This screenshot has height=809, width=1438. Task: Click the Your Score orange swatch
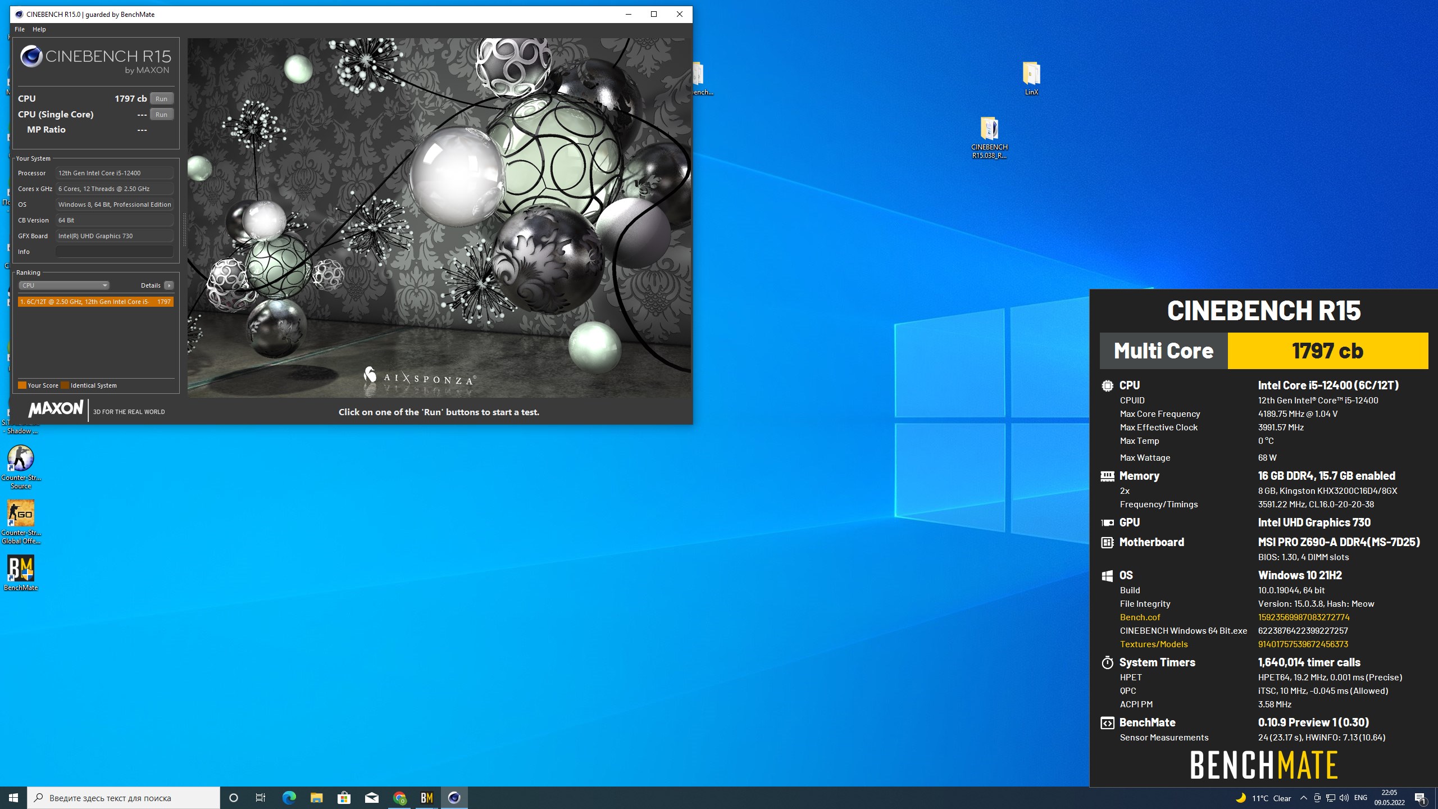[x=22, y=385]
